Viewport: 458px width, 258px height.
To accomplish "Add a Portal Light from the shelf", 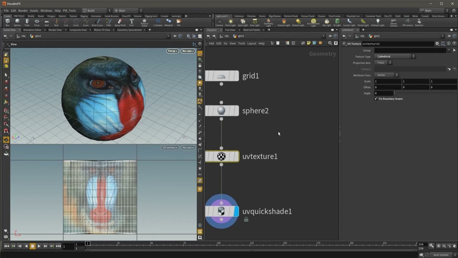I will (x=363, y=23).
